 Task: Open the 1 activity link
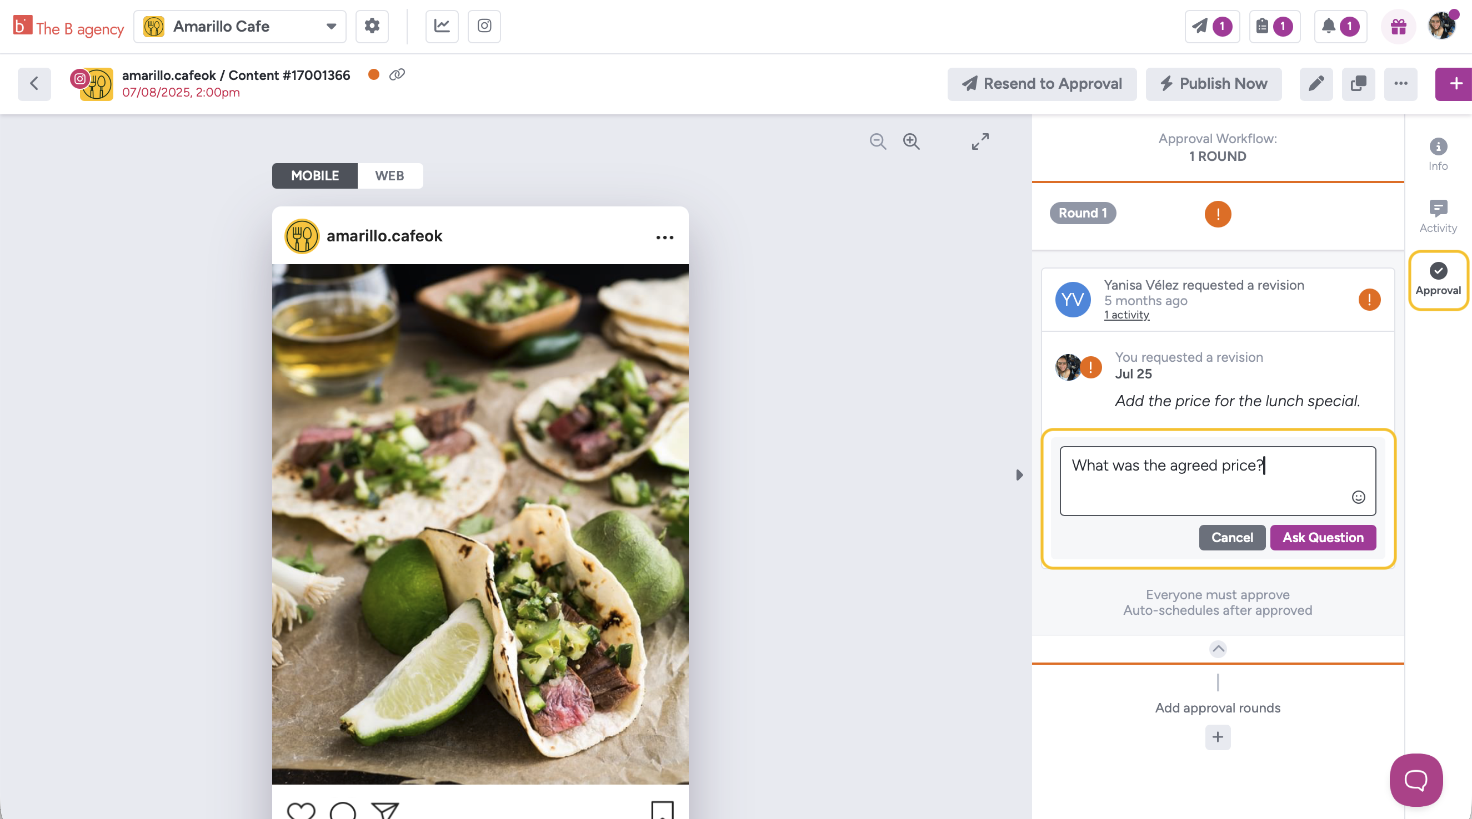point(1126,315)
